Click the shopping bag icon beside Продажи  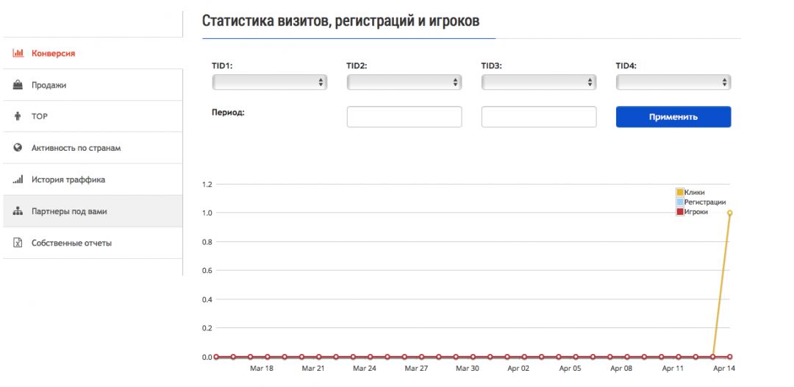(x=18, y=85)
